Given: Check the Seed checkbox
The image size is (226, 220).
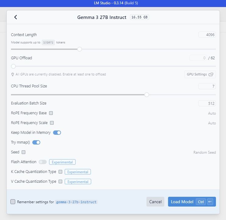Looking at the screenshot, I should point(23,152).
